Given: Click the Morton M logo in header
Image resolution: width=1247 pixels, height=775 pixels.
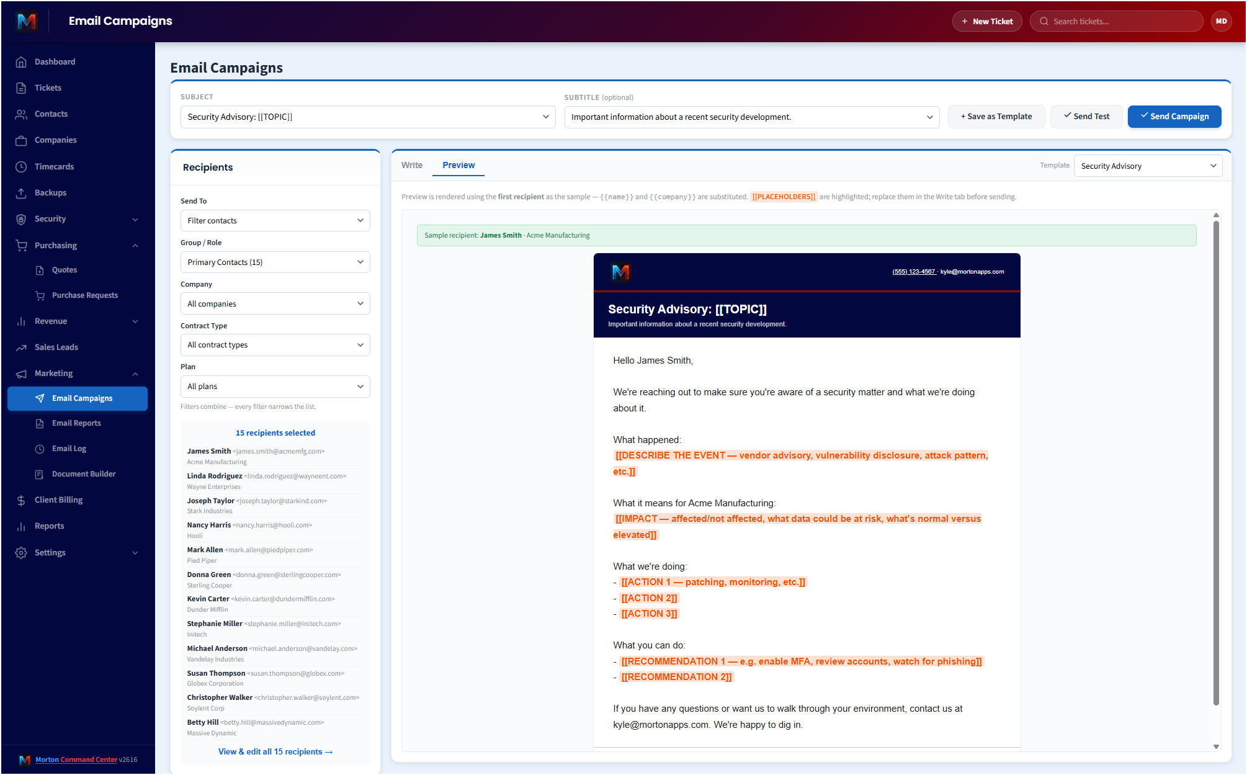Looking at the screenshot, I should pyautogui.click(x=27, y=21).
